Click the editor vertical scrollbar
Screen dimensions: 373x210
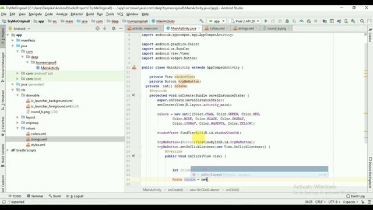coord(366,93)
